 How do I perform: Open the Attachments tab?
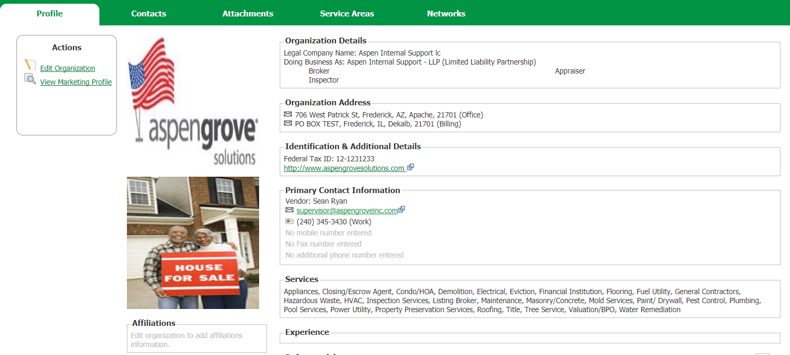(248, 14)
